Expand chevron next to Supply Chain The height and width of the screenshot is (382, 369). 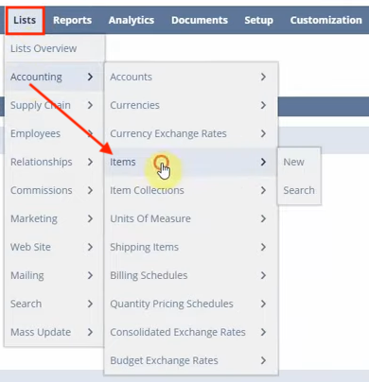click(x=90, y=105)
